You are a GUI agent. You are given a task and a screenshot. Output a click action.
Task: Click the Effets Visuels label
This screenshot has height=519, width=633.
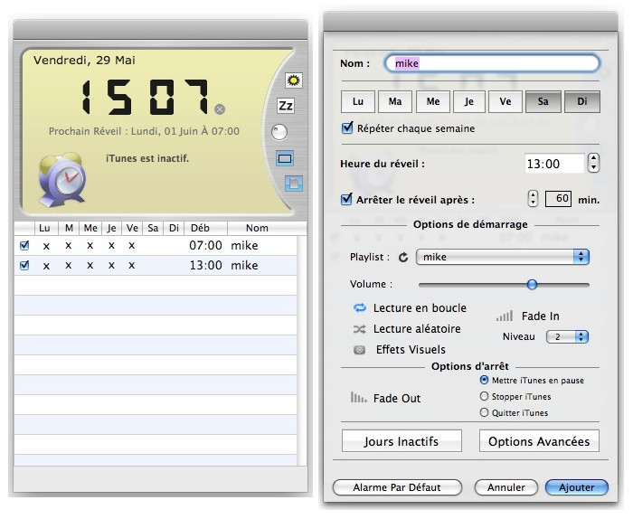pyautogui.click(x=411, y=350)
